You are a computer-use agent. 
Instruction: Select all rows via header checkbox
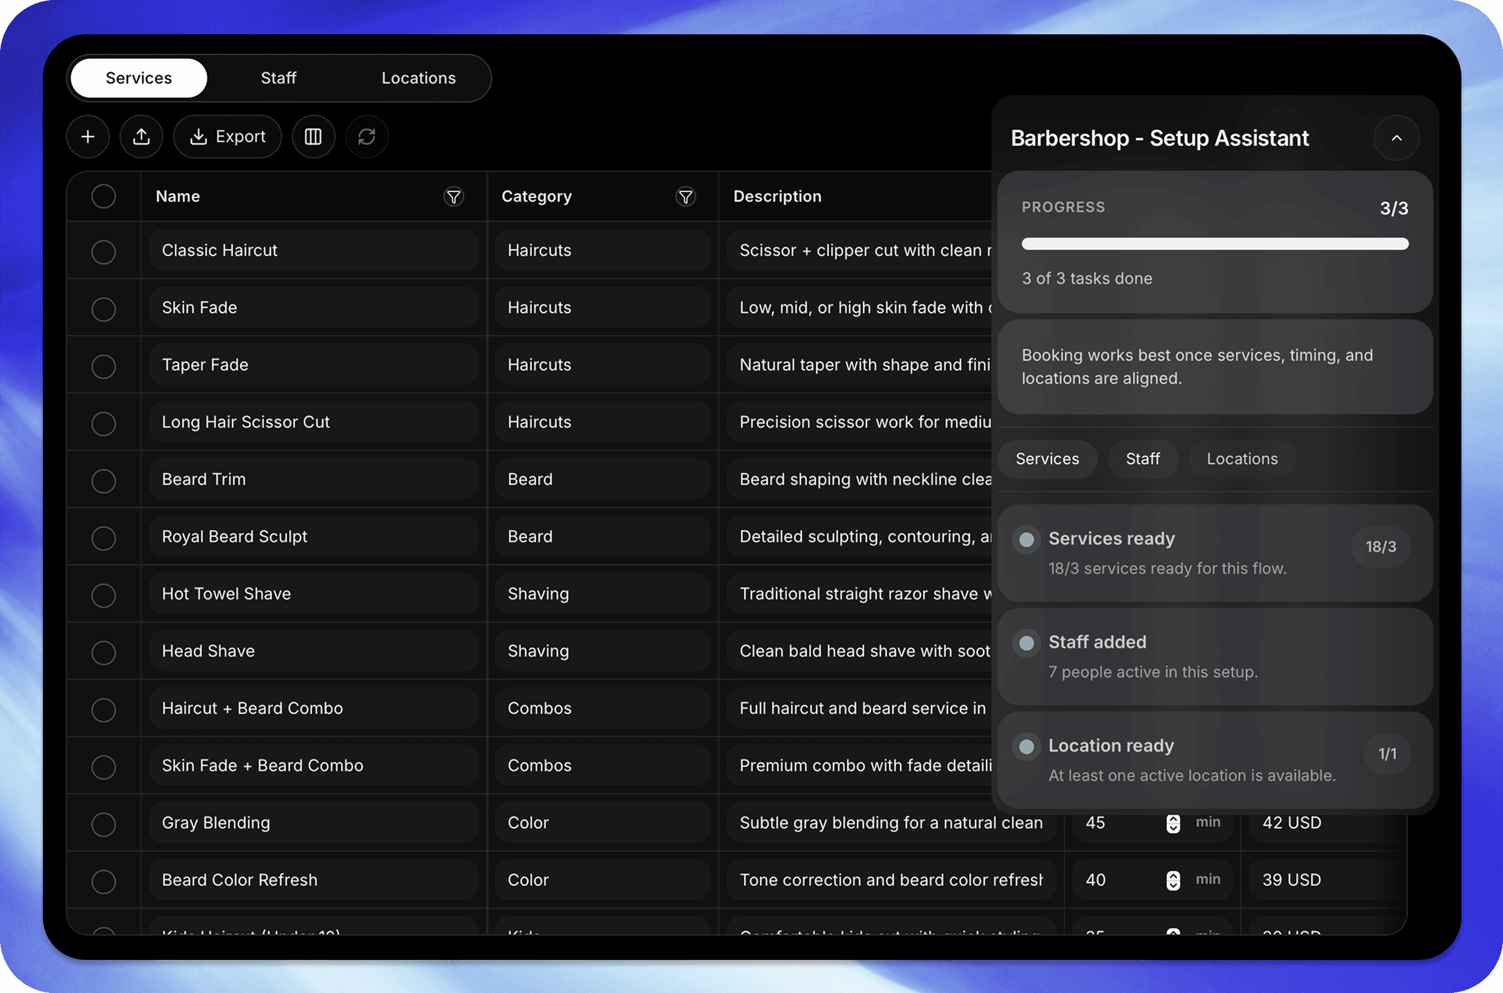103,197
